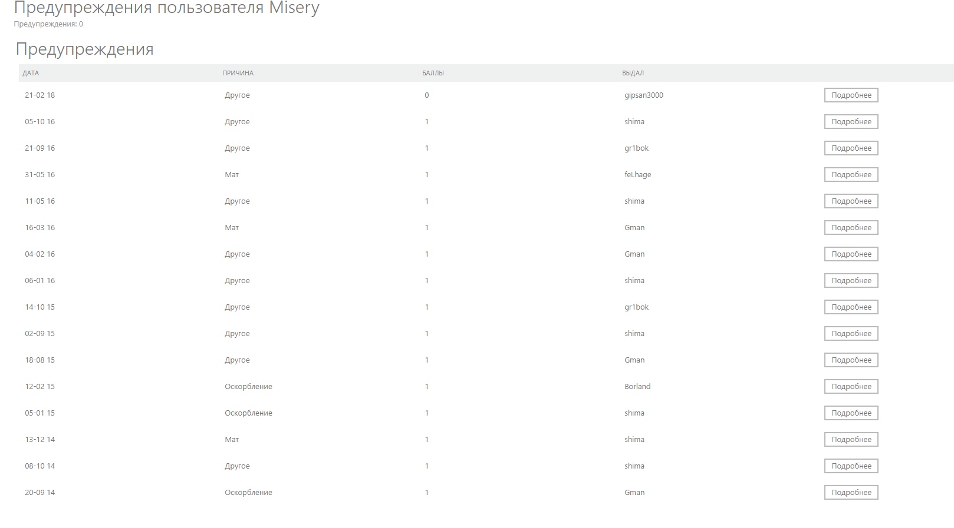Open details for the 05-01 15 warning
The width and height of the screenshot is (954, 528).
click(851, 413)
